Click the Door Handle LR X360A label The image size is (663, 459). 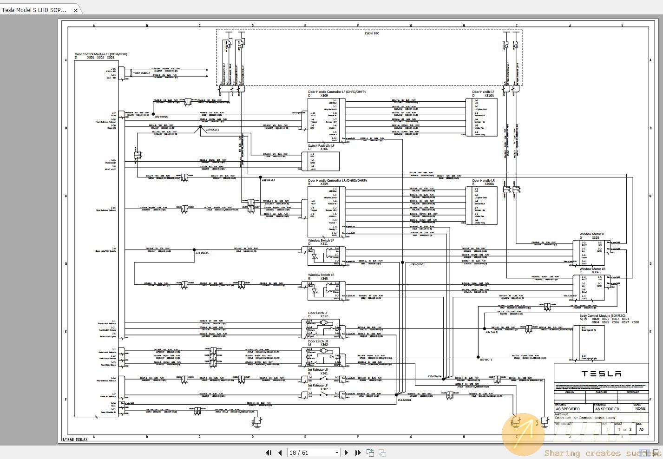pos(483,182)
